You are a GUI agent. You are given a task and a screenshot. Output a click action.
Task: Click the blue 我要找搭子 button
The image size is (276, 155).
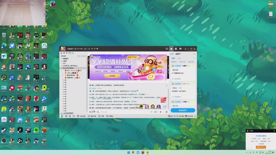pyautogui.click(x=183, y=110)
